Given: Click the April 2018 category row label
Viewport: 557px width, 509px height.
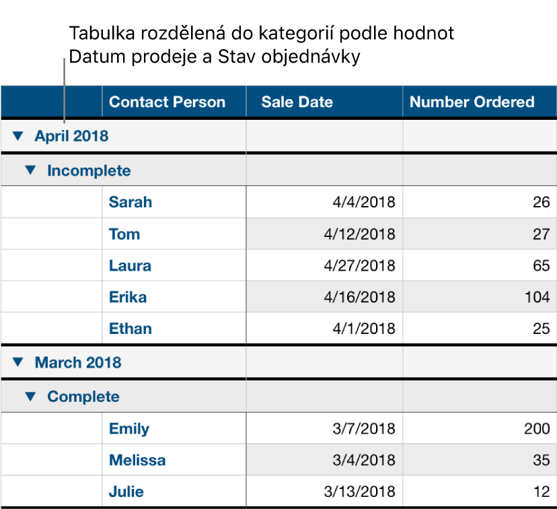Looking at the screenshot, I should 71,136.
